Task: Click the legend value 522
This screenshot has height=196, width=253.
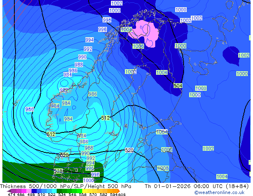Action: (51, 194)
